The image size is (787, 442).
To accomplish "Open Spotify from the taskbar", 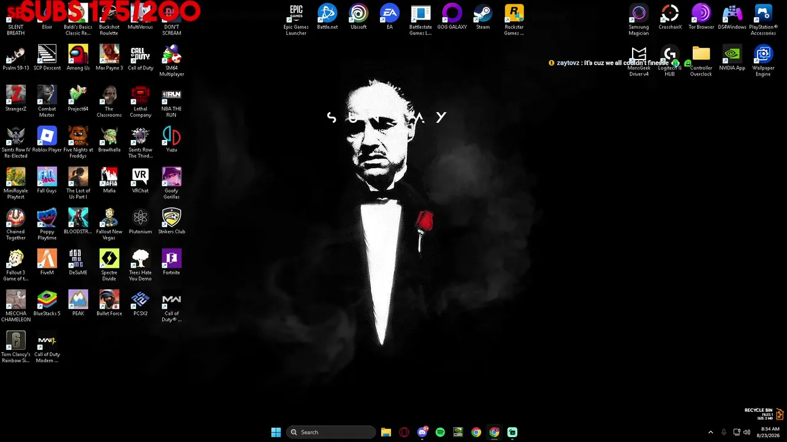I will click(440, 432).
